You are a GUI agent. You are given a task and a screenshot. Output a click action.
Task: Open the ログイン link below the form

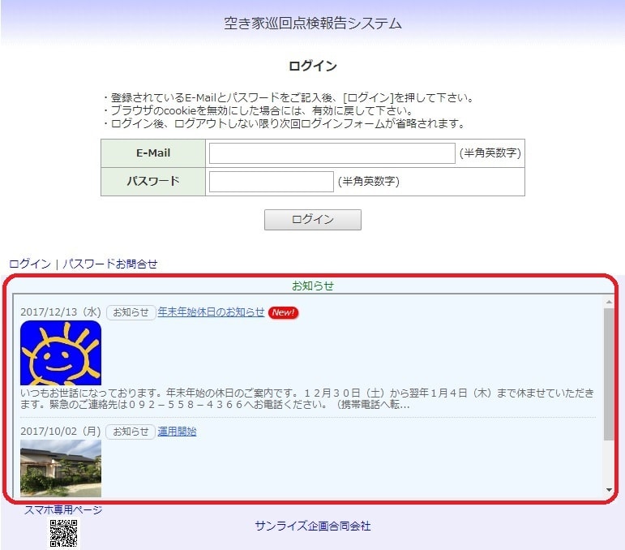pos(29,264)
